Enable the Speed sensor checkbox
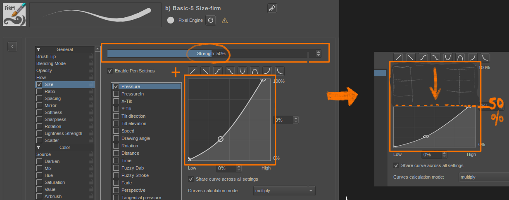 point(116,131)
